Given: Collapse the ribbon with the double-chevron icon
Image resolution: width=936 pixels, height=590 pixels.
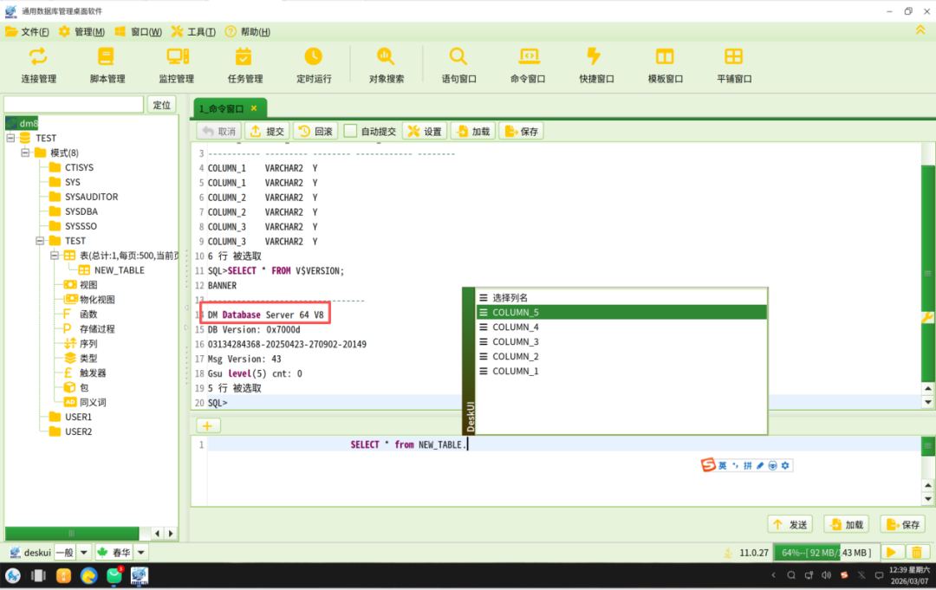Looking at the screenshot, I should 920,30.
